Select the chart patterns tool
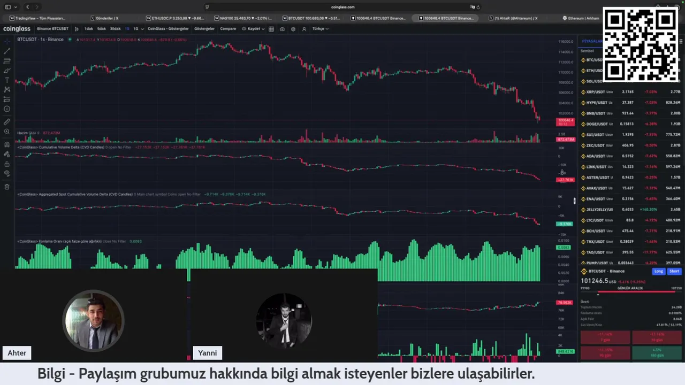This screenshot has height=385, width=685. point(7,89)
